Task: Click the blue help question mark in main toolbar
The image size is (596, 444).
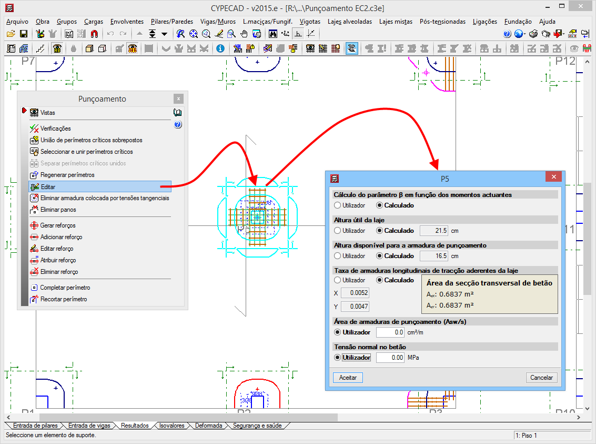Action: pos(507,34)
